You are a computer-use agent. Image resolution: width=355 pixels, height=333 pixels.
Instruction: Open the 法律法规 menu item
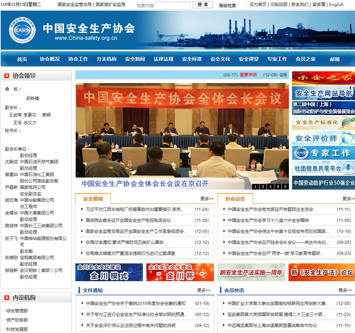[x=163, y=59]
